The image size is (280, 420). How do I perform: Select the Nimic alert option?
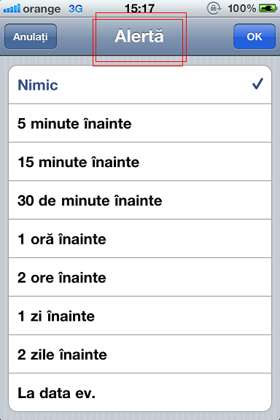tap(140, 85)
